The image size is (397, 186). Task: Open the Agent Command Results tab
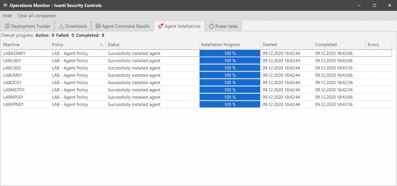pyautogui.click(x=123, y=26)
